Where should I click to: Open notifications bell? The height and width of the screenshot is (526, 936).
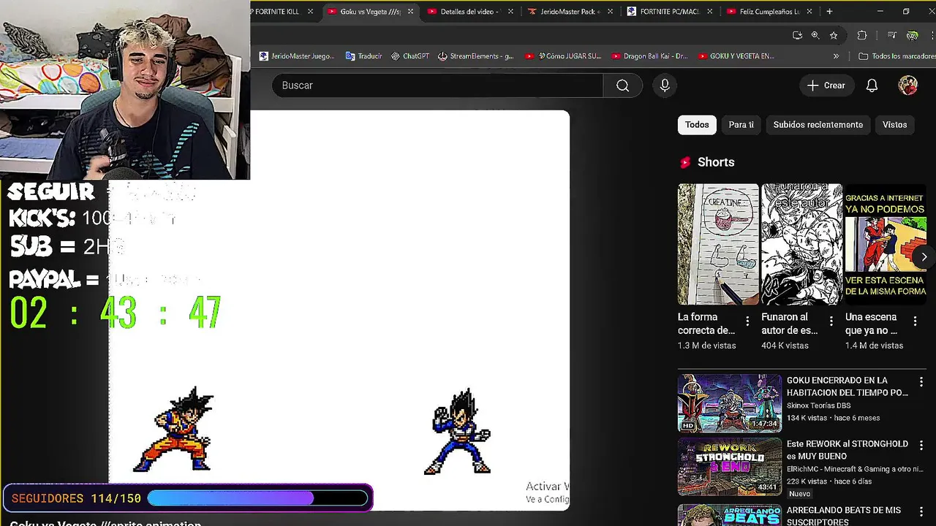pos(872,85)
